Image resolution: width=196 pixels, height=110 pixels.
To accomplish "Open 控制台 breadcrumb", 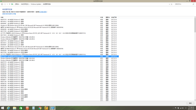I will [x=17, y=4].
